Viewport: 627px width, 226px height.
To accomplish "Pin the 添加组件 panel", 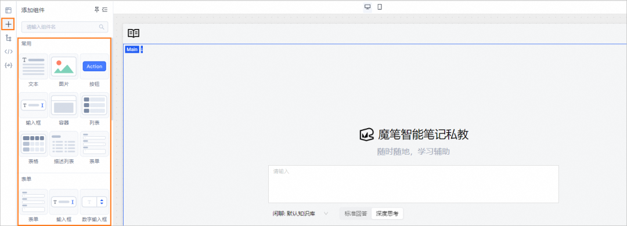I will pyautogui.click(x=96, y=9).
